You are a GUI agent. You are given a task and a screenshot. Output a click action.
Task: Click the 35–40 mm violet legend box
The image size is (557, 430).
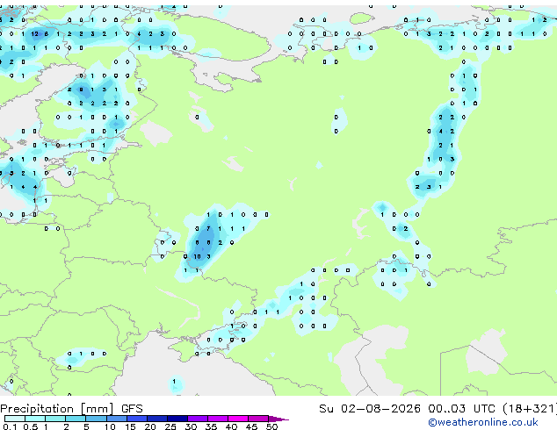[x=218, y=419]
